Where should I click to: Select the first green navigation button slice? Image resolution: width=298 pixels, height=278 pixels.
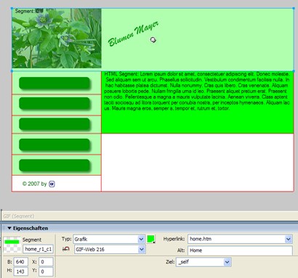point(55,83)
